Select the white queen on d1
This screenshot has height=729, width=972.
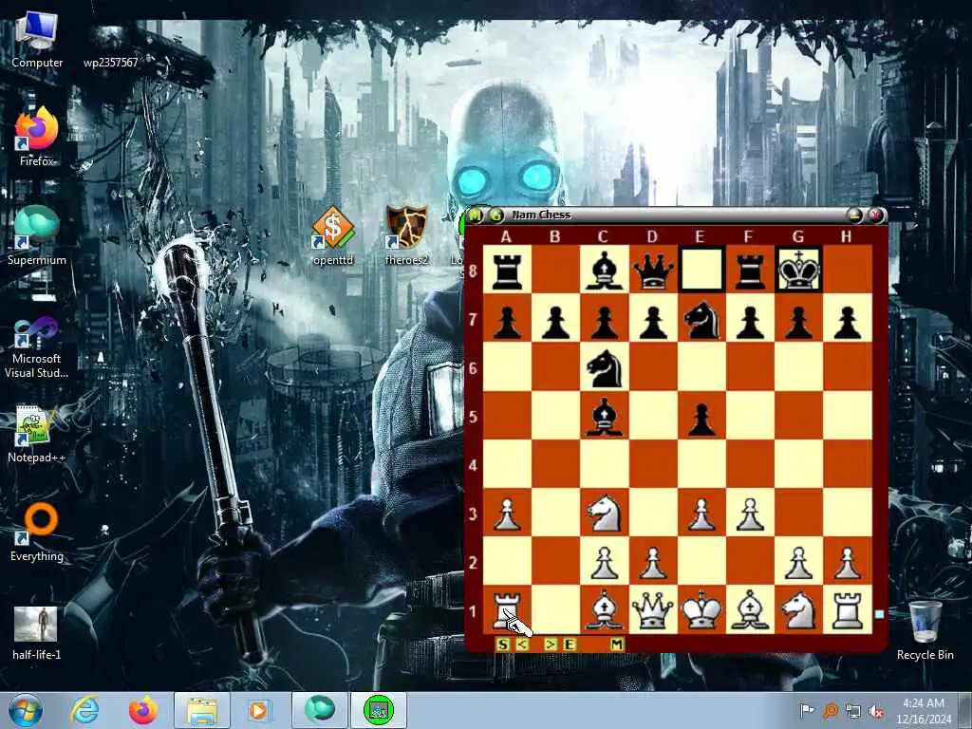652,610
